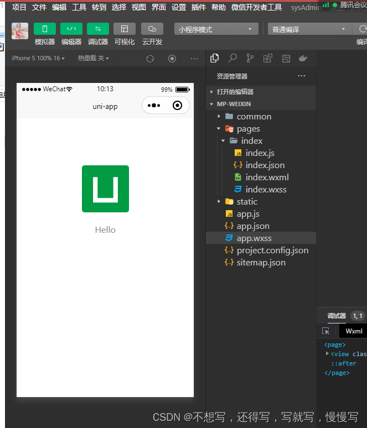367x428 pixels.
Task: Open the source control branch icon
Action: [250, 58]
